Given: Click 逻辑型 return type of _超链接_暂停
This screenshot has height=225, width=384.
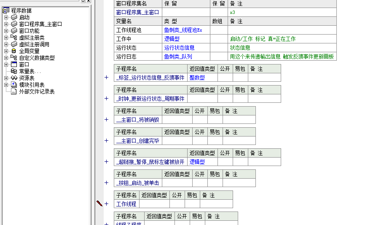Looking at the screenshot, I should 197,162.
